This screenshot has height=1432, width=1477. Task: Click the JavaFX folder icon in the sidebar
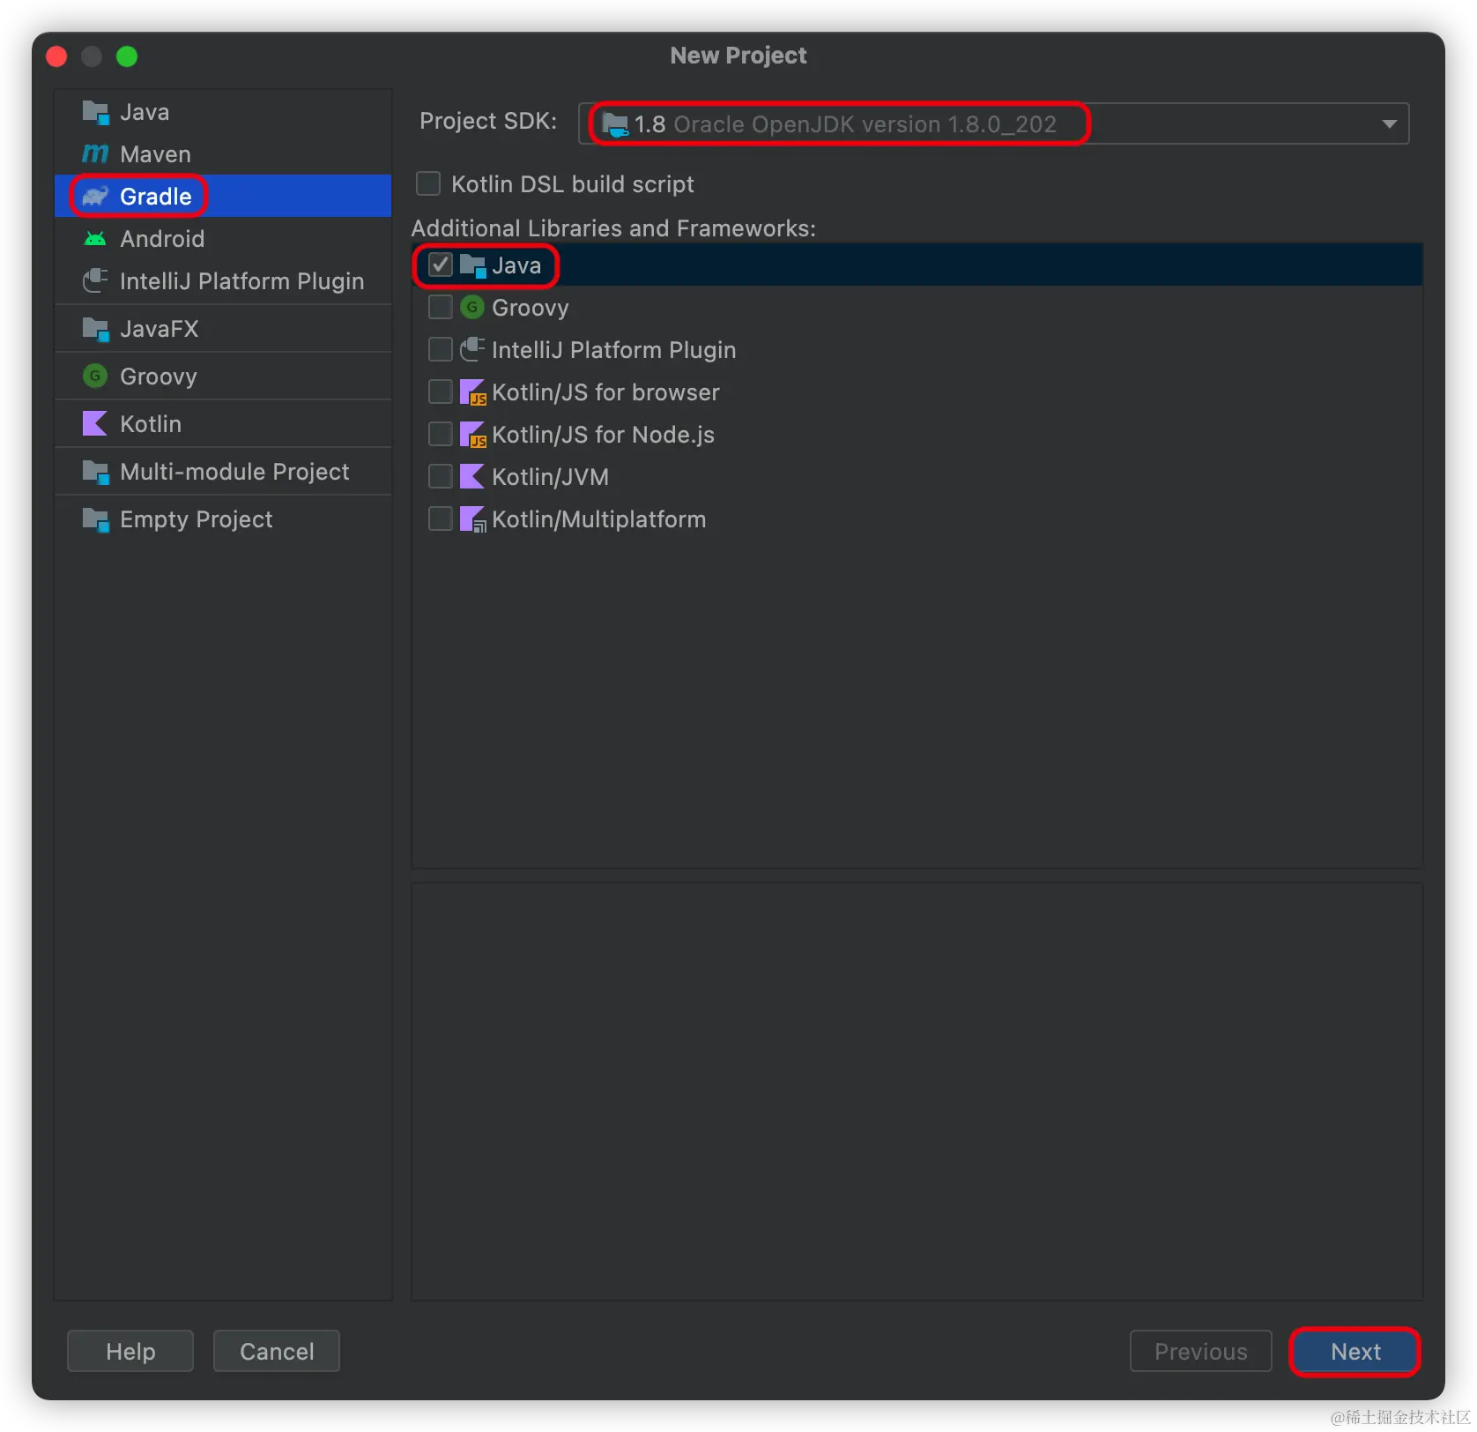point(95,329)
